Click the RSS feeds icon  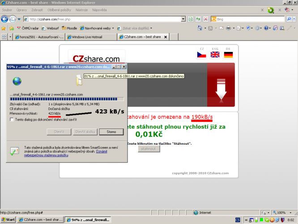pyautogui.click(x=210, y=28)
